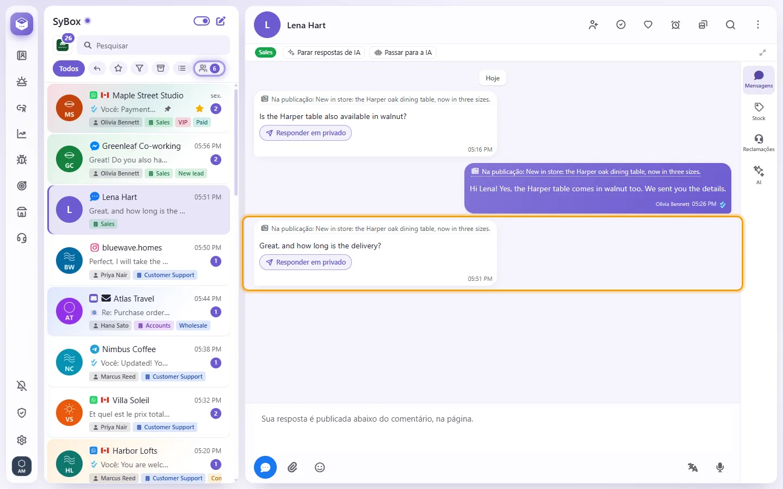Click Responder em privado under walnut question
783x489 pixels.
pos(306,133)
